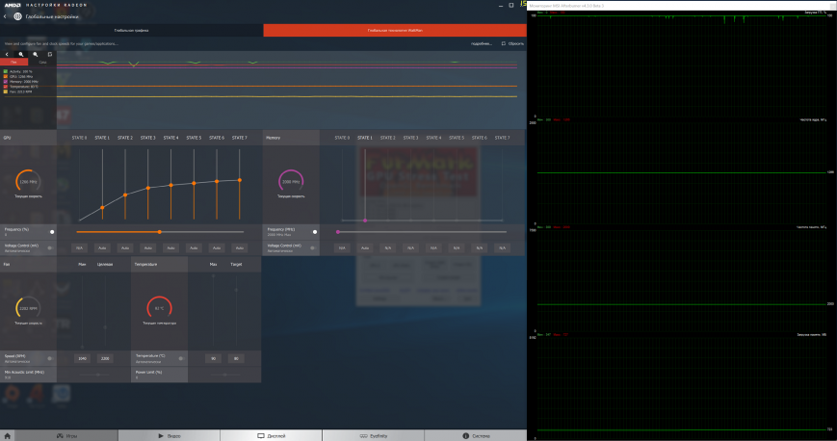Click the GPU STATE 7 curve point

click(x=240, y=180)
